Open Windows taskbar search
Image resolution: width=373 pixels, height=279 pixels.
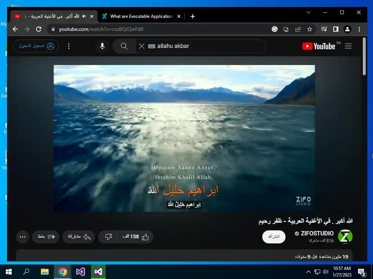(26, 272)
